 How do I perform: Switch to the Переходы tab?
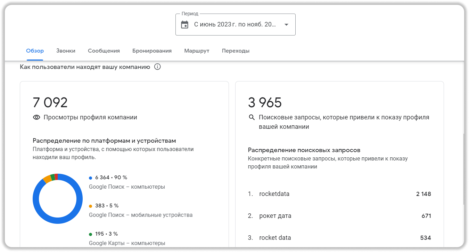pos(236,51)
